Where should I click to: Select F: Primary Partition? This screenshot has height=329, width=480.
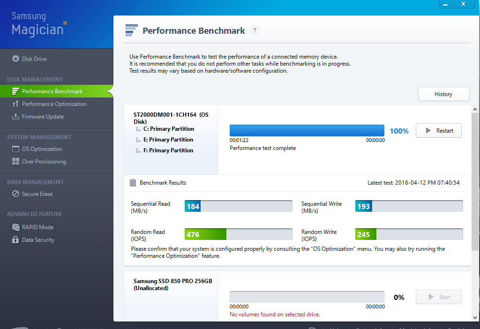point(168,150)
